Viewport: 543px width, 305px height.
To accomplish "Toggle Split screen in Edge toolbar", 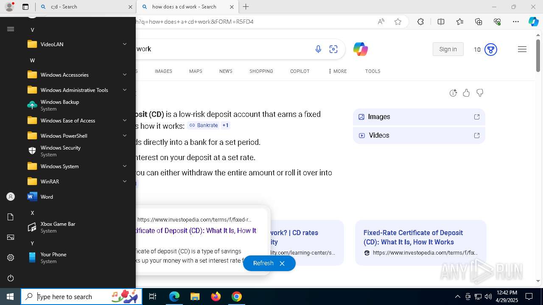I will tap(441, 22).
